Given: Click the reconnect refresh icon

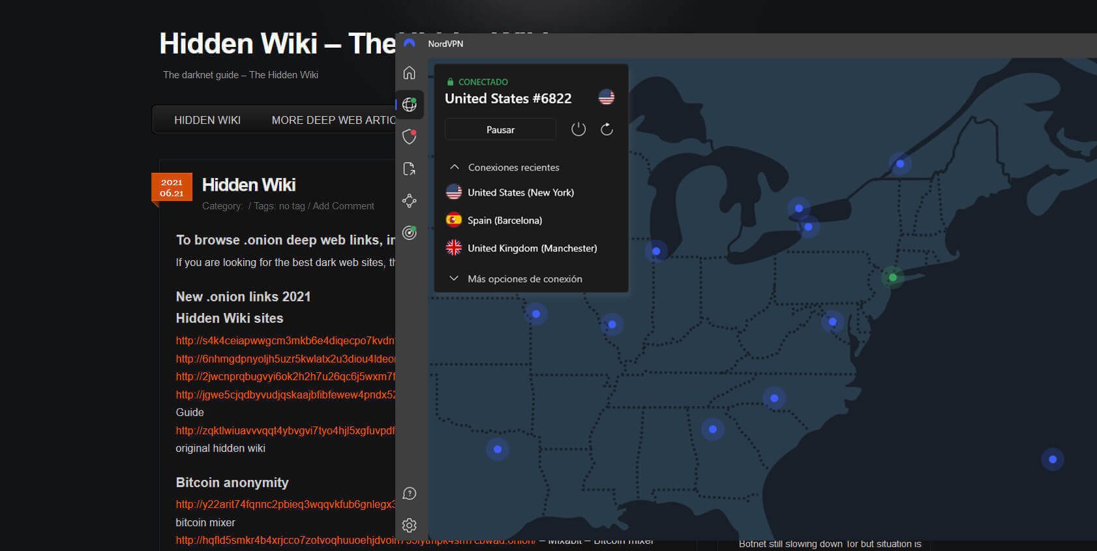Looking at the screenshot, I should tap(607, 129).
